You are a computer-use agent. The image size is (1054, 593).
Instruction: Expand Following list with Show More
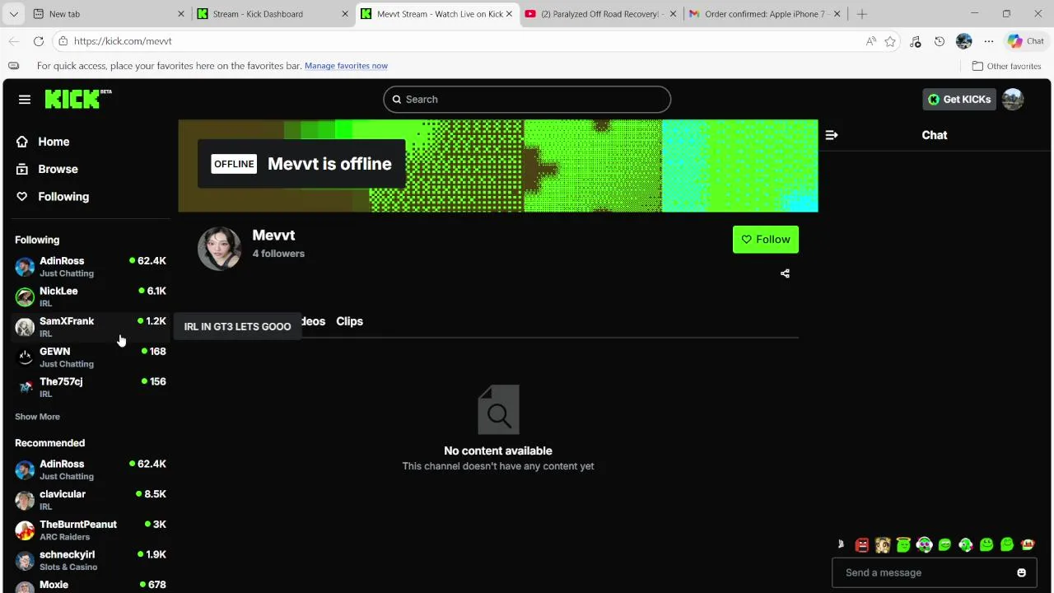(x=37, y=417)
